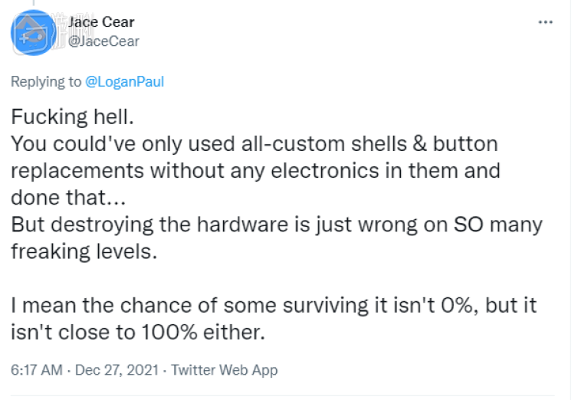Click the "Replying to" label

[x=46, y=81]
